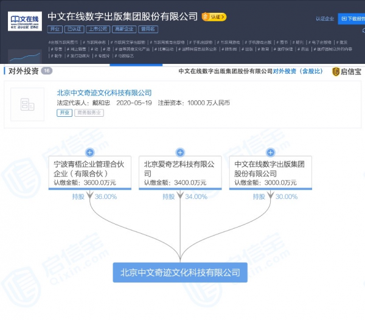Viewport: 365px width, 320px height.
Task: Click the 开业 tag in investment card
Action: click(64, 113)
